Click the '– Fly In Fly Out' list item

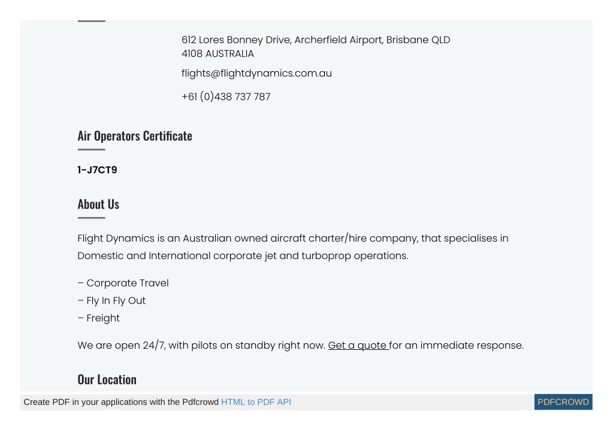point(111,301)
